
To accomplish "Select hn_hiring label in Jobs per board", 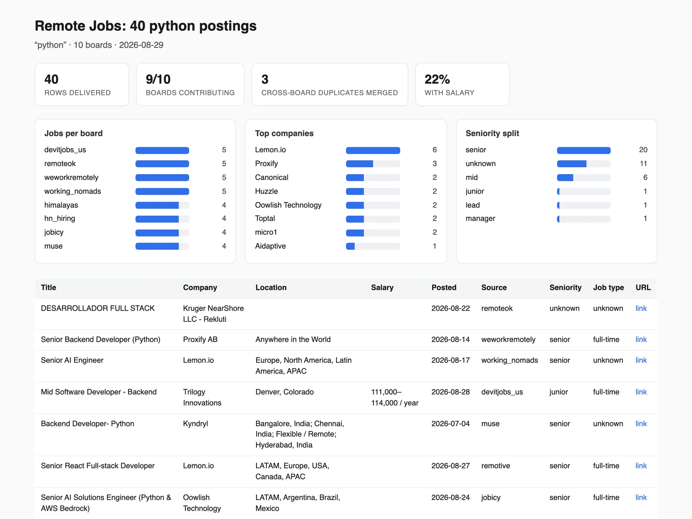I will pyautogui.click(x=60, y=218).
